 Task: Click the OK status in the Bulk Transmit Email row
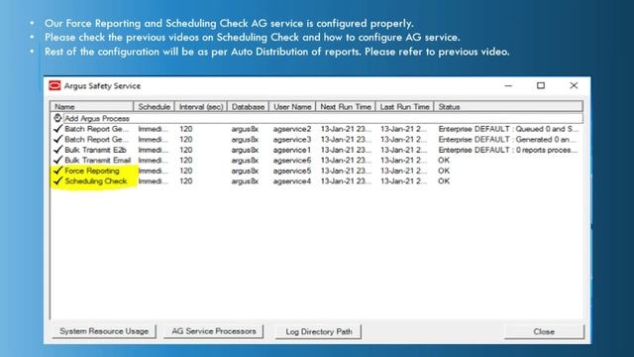pyautogui.click(x=444, y=161)
